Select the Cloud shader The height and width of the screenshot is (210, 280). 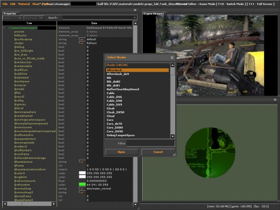click(x=137, y=116)
